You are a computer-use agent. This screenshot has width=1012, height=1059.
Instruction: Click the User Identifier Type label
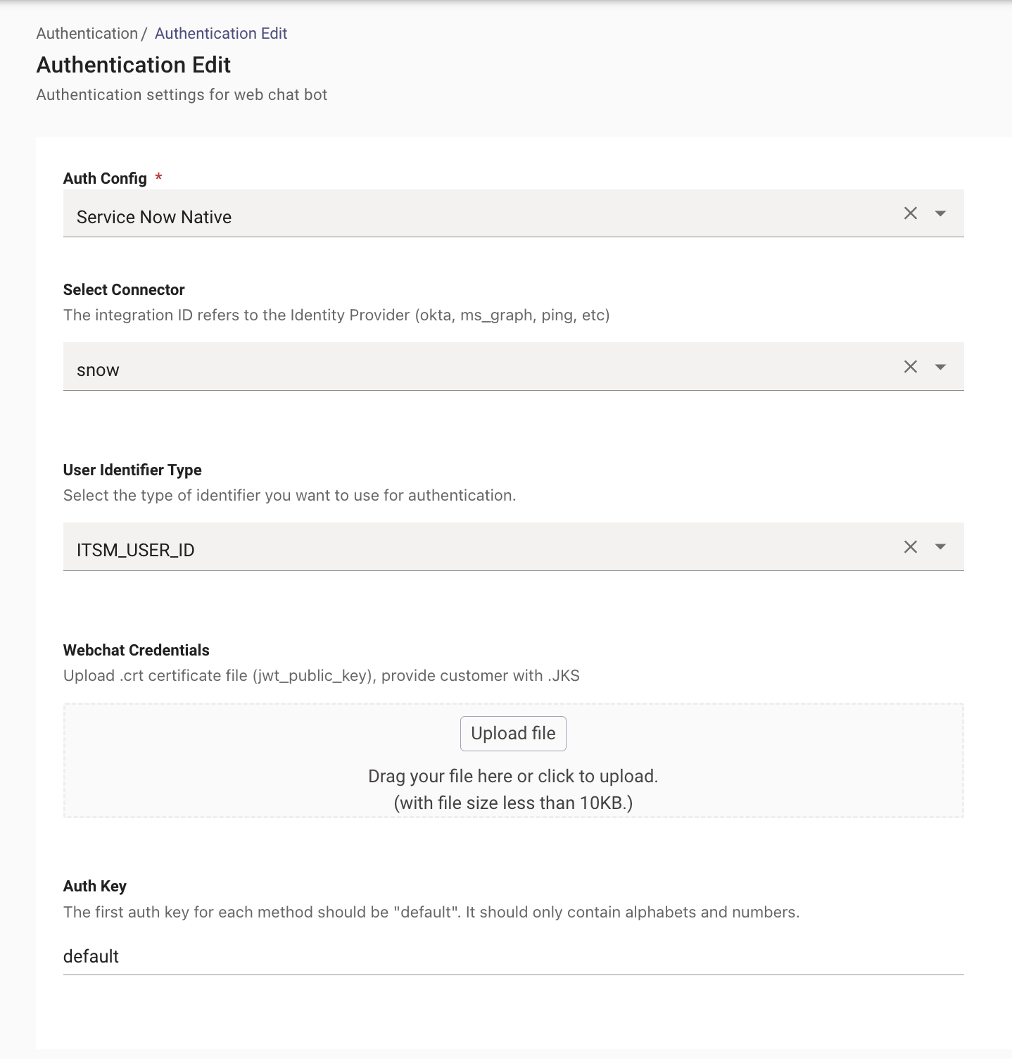[x=132, y=470]
